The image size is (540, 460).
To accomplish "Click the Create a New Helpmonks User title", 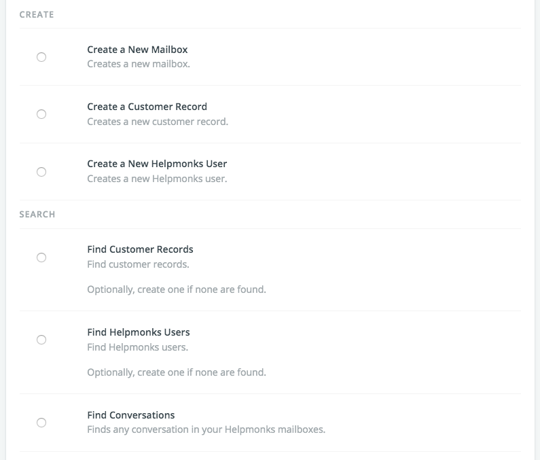I will (157, 164).
